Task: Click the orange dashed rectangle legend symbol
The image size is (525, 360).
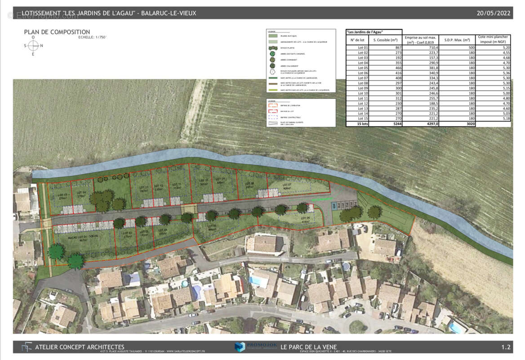Action: 272,105
